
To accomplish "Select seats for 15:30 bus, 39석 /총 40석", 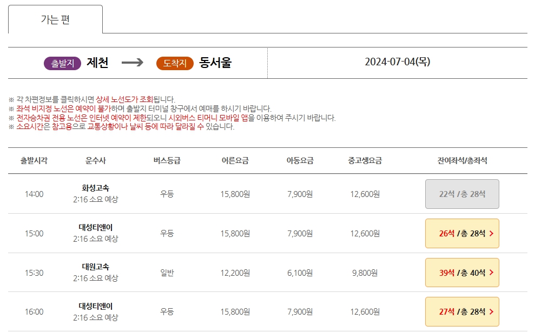I will click(x=462, y=273).
